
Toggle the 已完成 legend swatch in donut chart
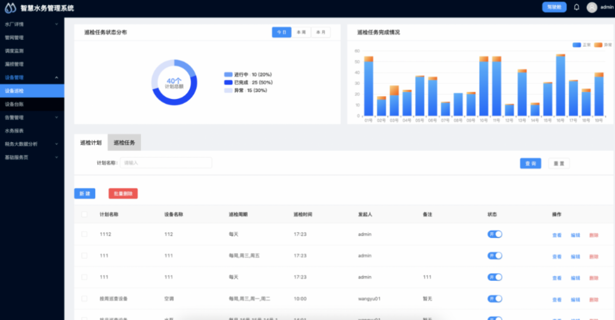(228, 82)
